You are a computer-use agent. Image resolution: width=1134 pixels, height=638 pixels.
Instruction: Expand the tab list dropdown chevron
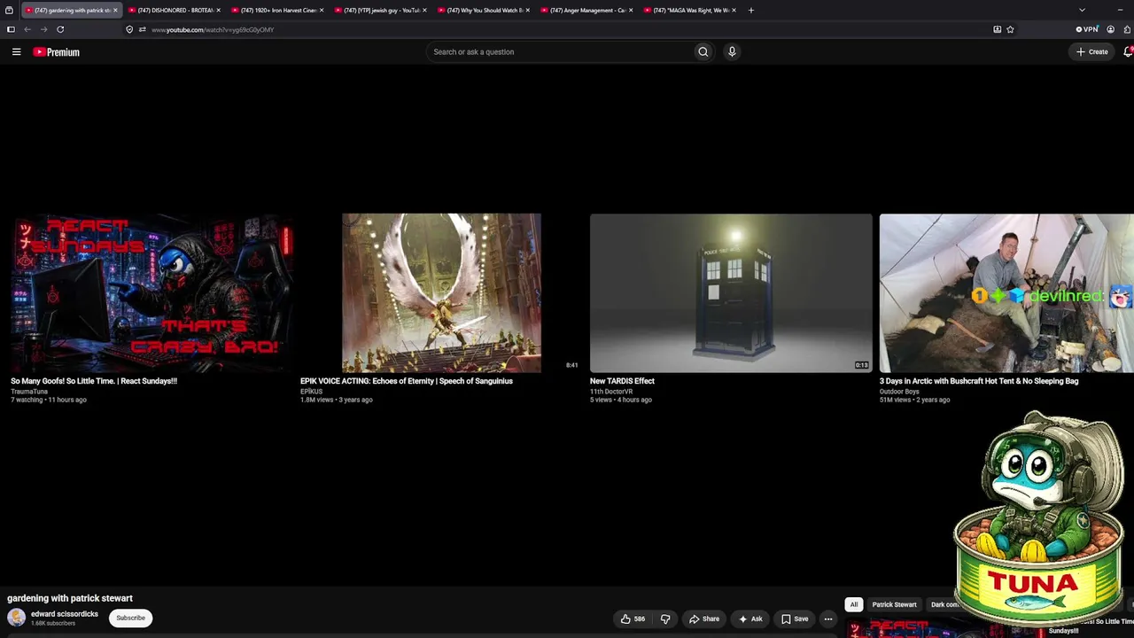1082,10
